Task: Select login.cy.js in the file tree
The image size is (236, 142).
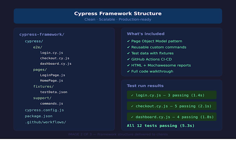Action: tap(51, 53)
